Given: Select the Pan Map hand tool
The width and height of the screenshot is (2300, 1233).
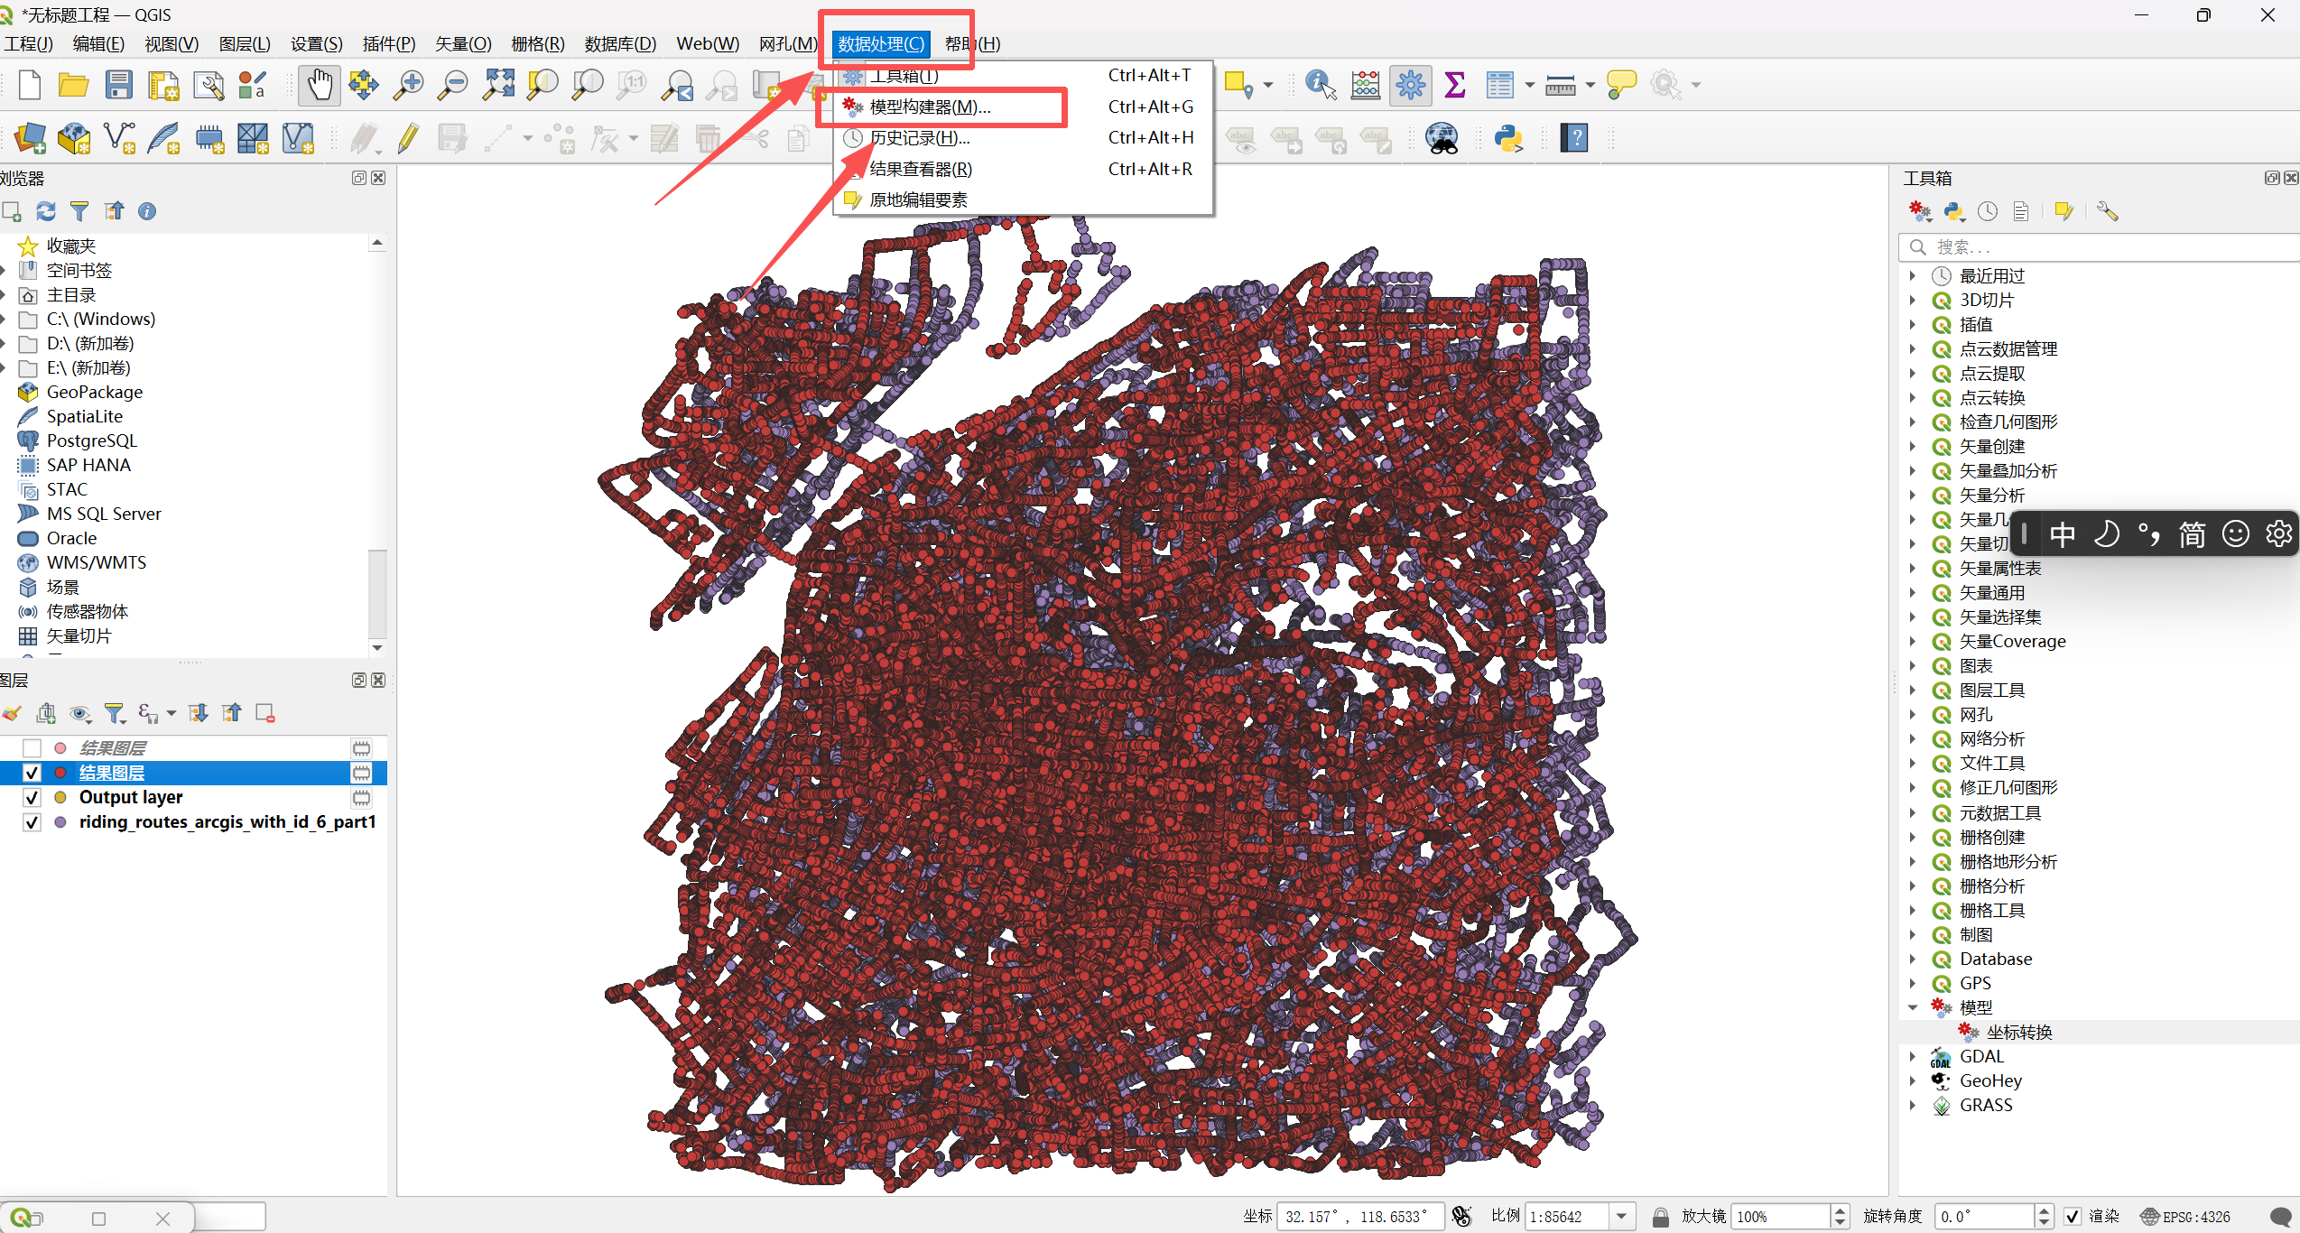Looking at the screenshot, I should 320,85.
